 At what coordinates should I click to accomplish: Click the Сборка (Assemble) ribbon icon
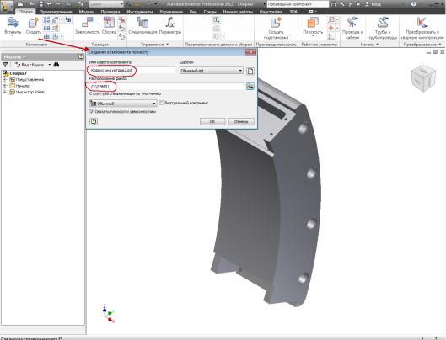(x=109, y=23)
